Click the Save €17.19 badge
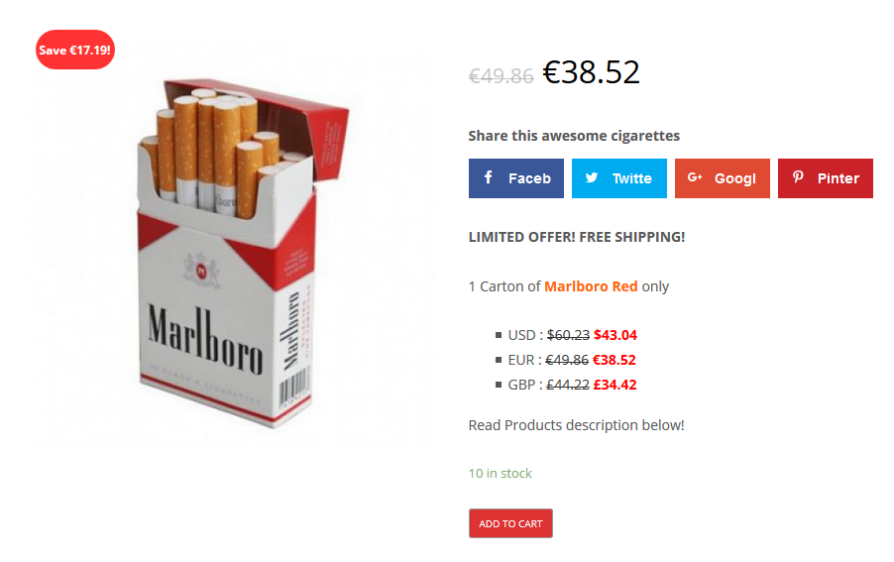 tap(75, 50)
